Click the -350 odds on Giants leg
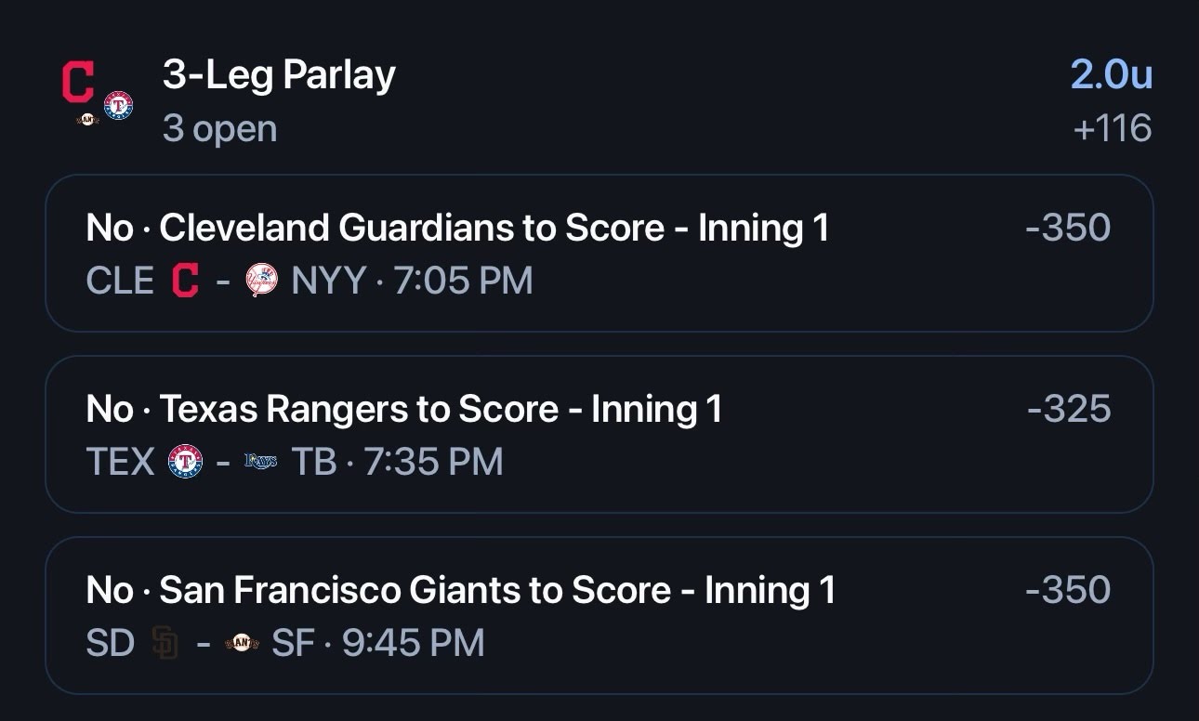Viewport: 1199px width, 721px height. coord(1068,590)
